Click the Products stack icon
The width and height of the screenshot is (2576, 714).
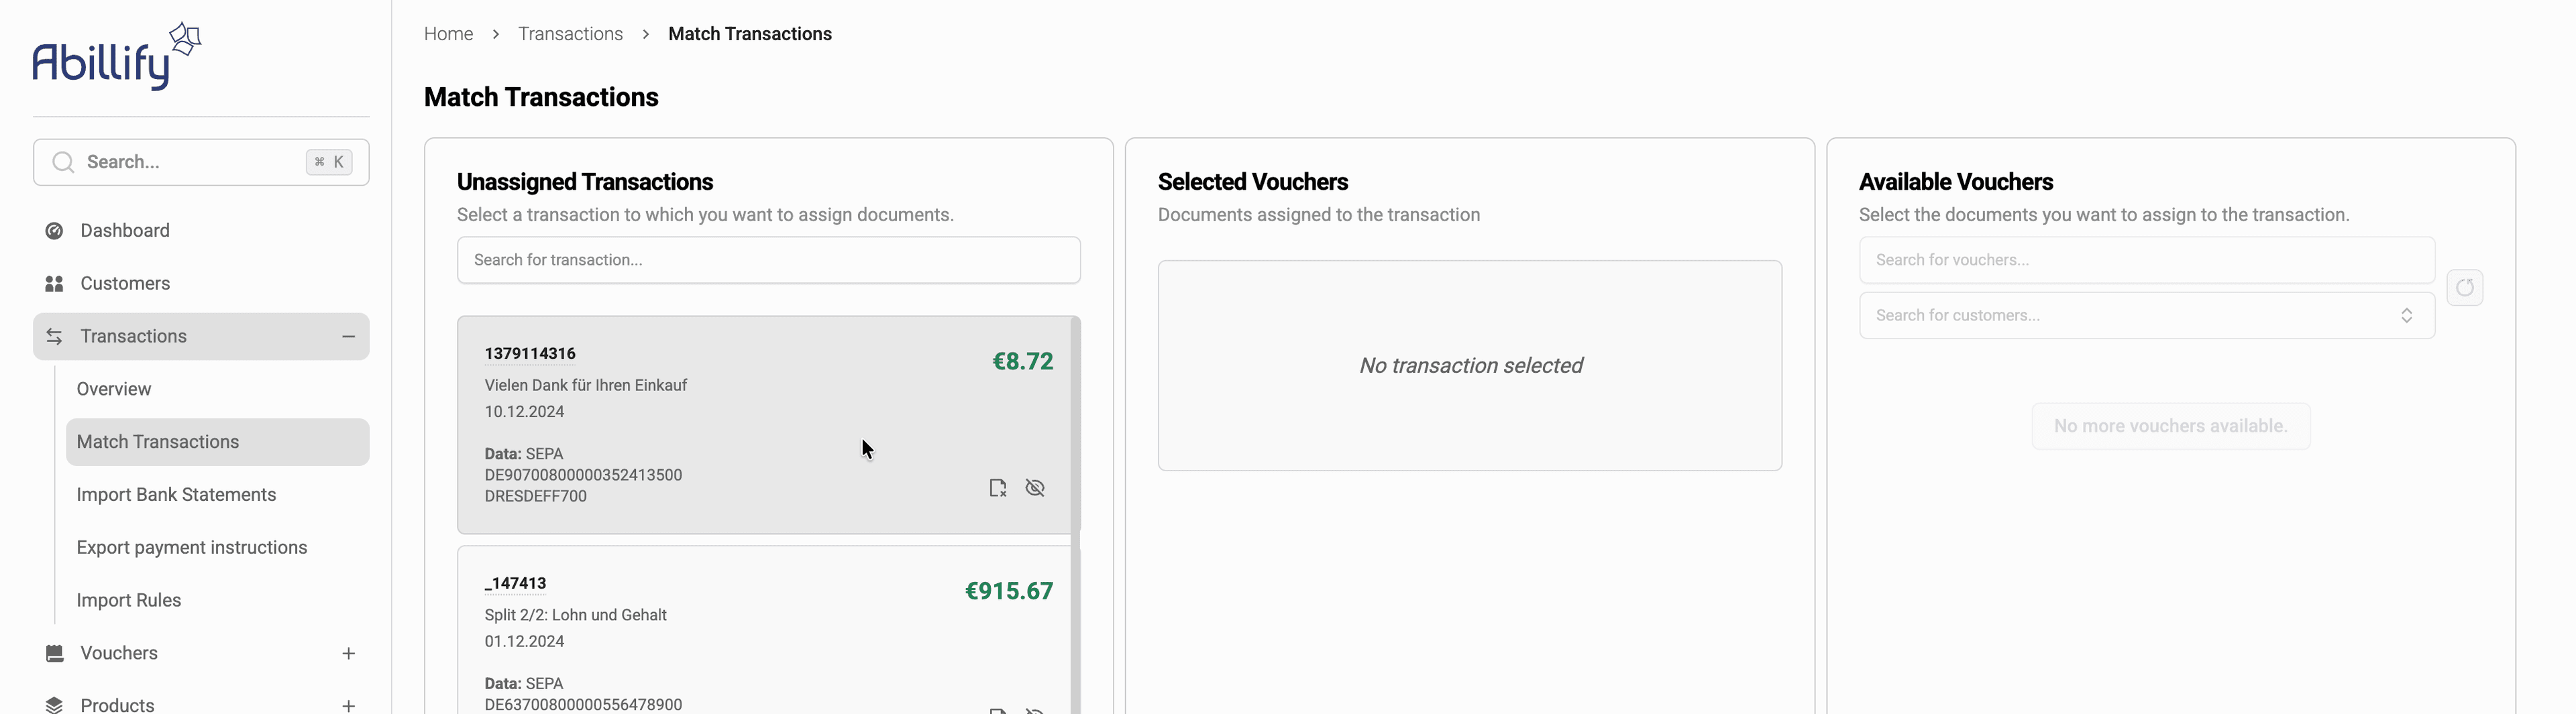tap(55, 705)
